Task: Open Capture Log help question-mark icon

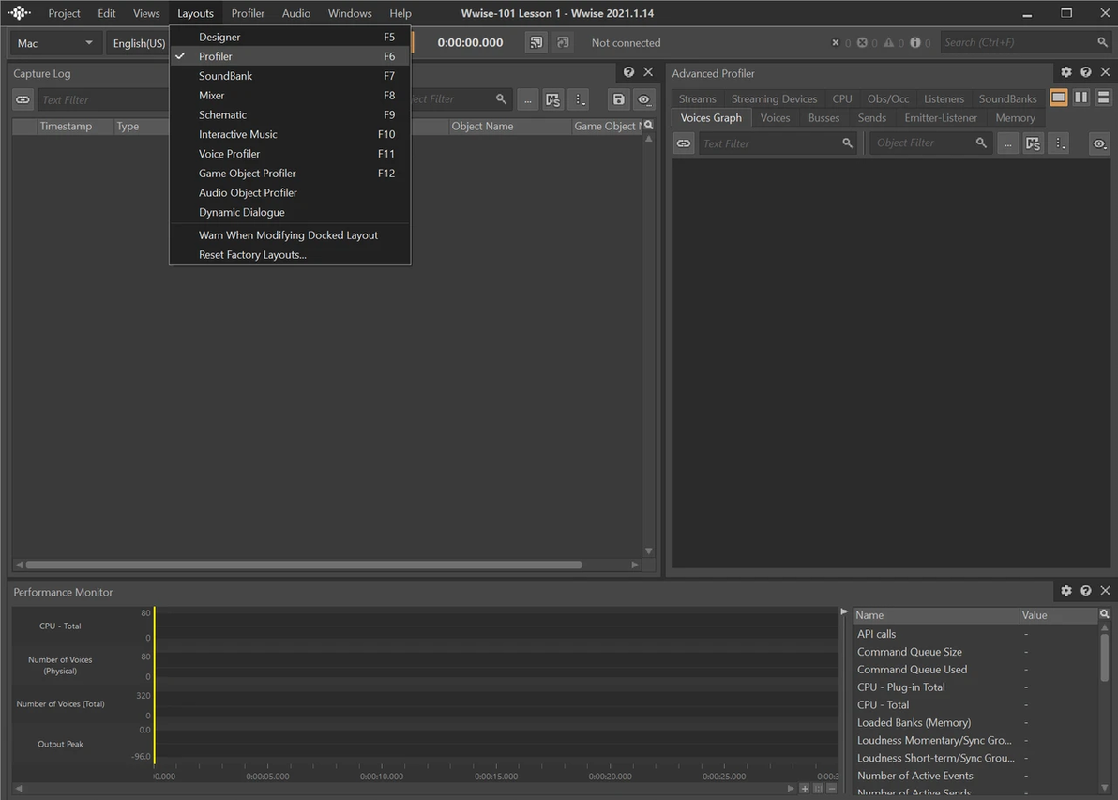Action: (628, 72)
